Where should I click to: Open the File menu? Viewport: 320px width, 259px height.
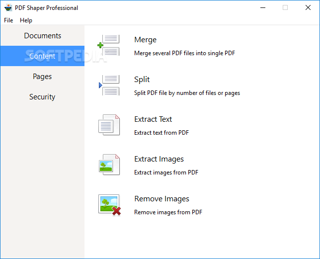click(x=8, y=20)
